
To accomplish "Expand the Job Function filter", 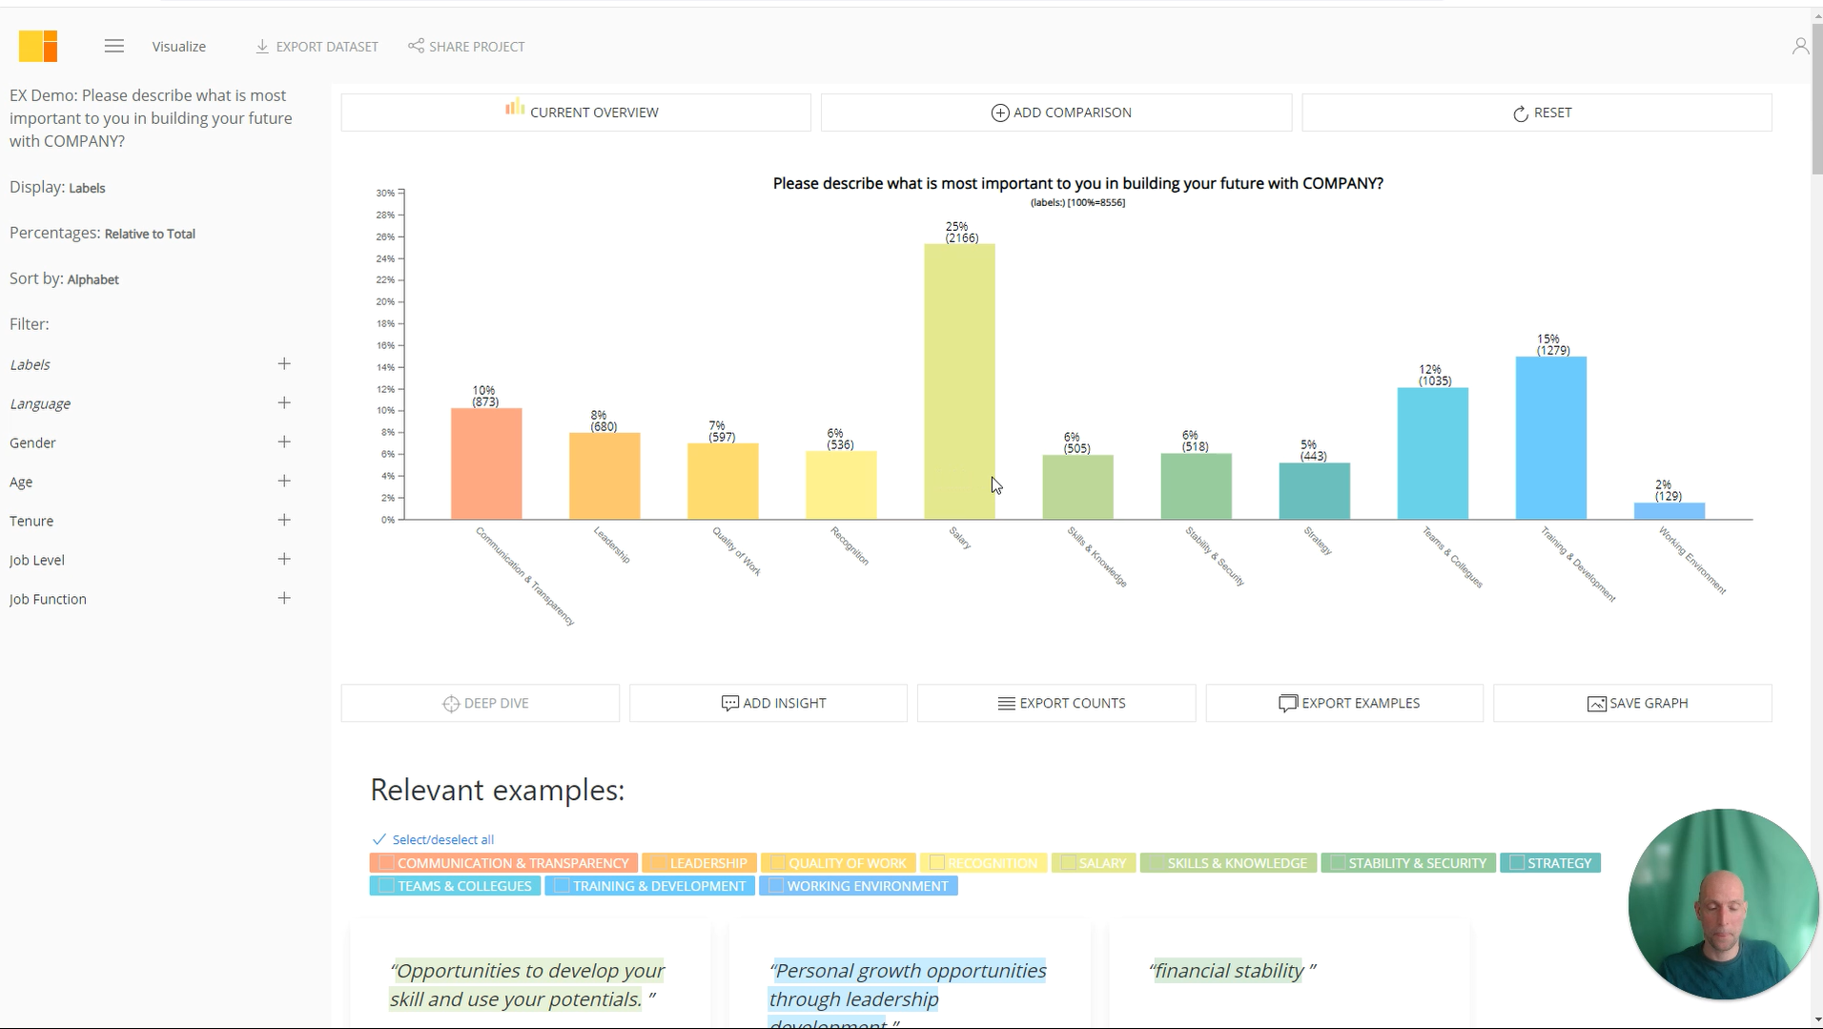I will pyautogui.click(x=283, y=598).
